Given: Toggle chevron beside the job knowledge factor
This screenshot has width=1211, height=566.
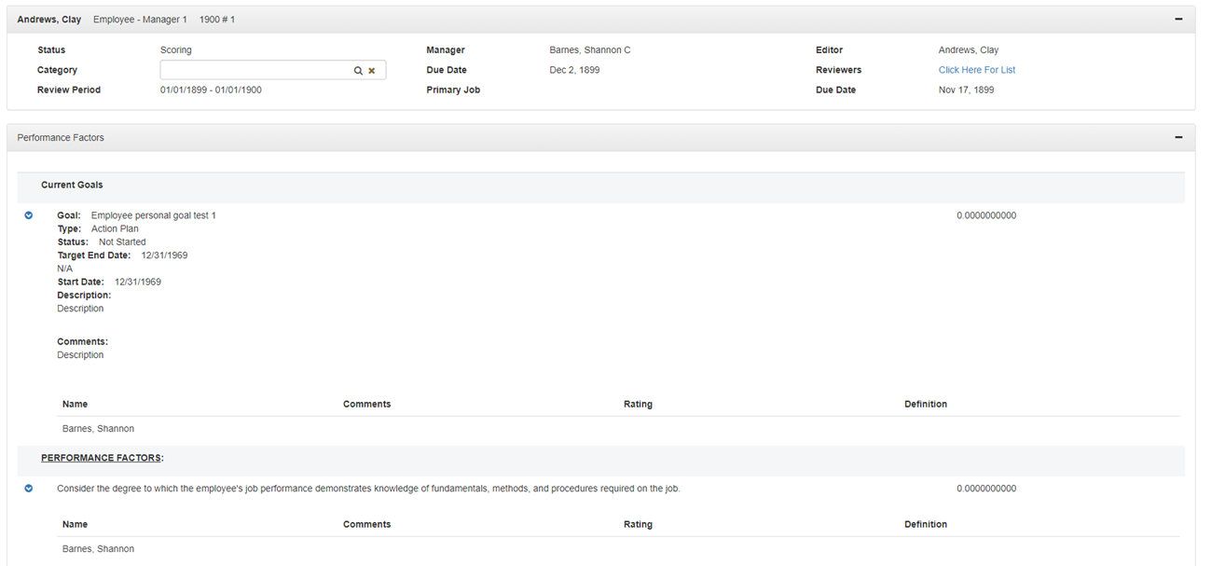Looking at the screenshot, I should 29,489.
